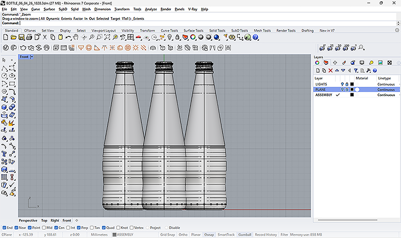Enable the Int object snap checkbox
The height and width of the screenshot is (238, 401).
(x=69, y=228)
